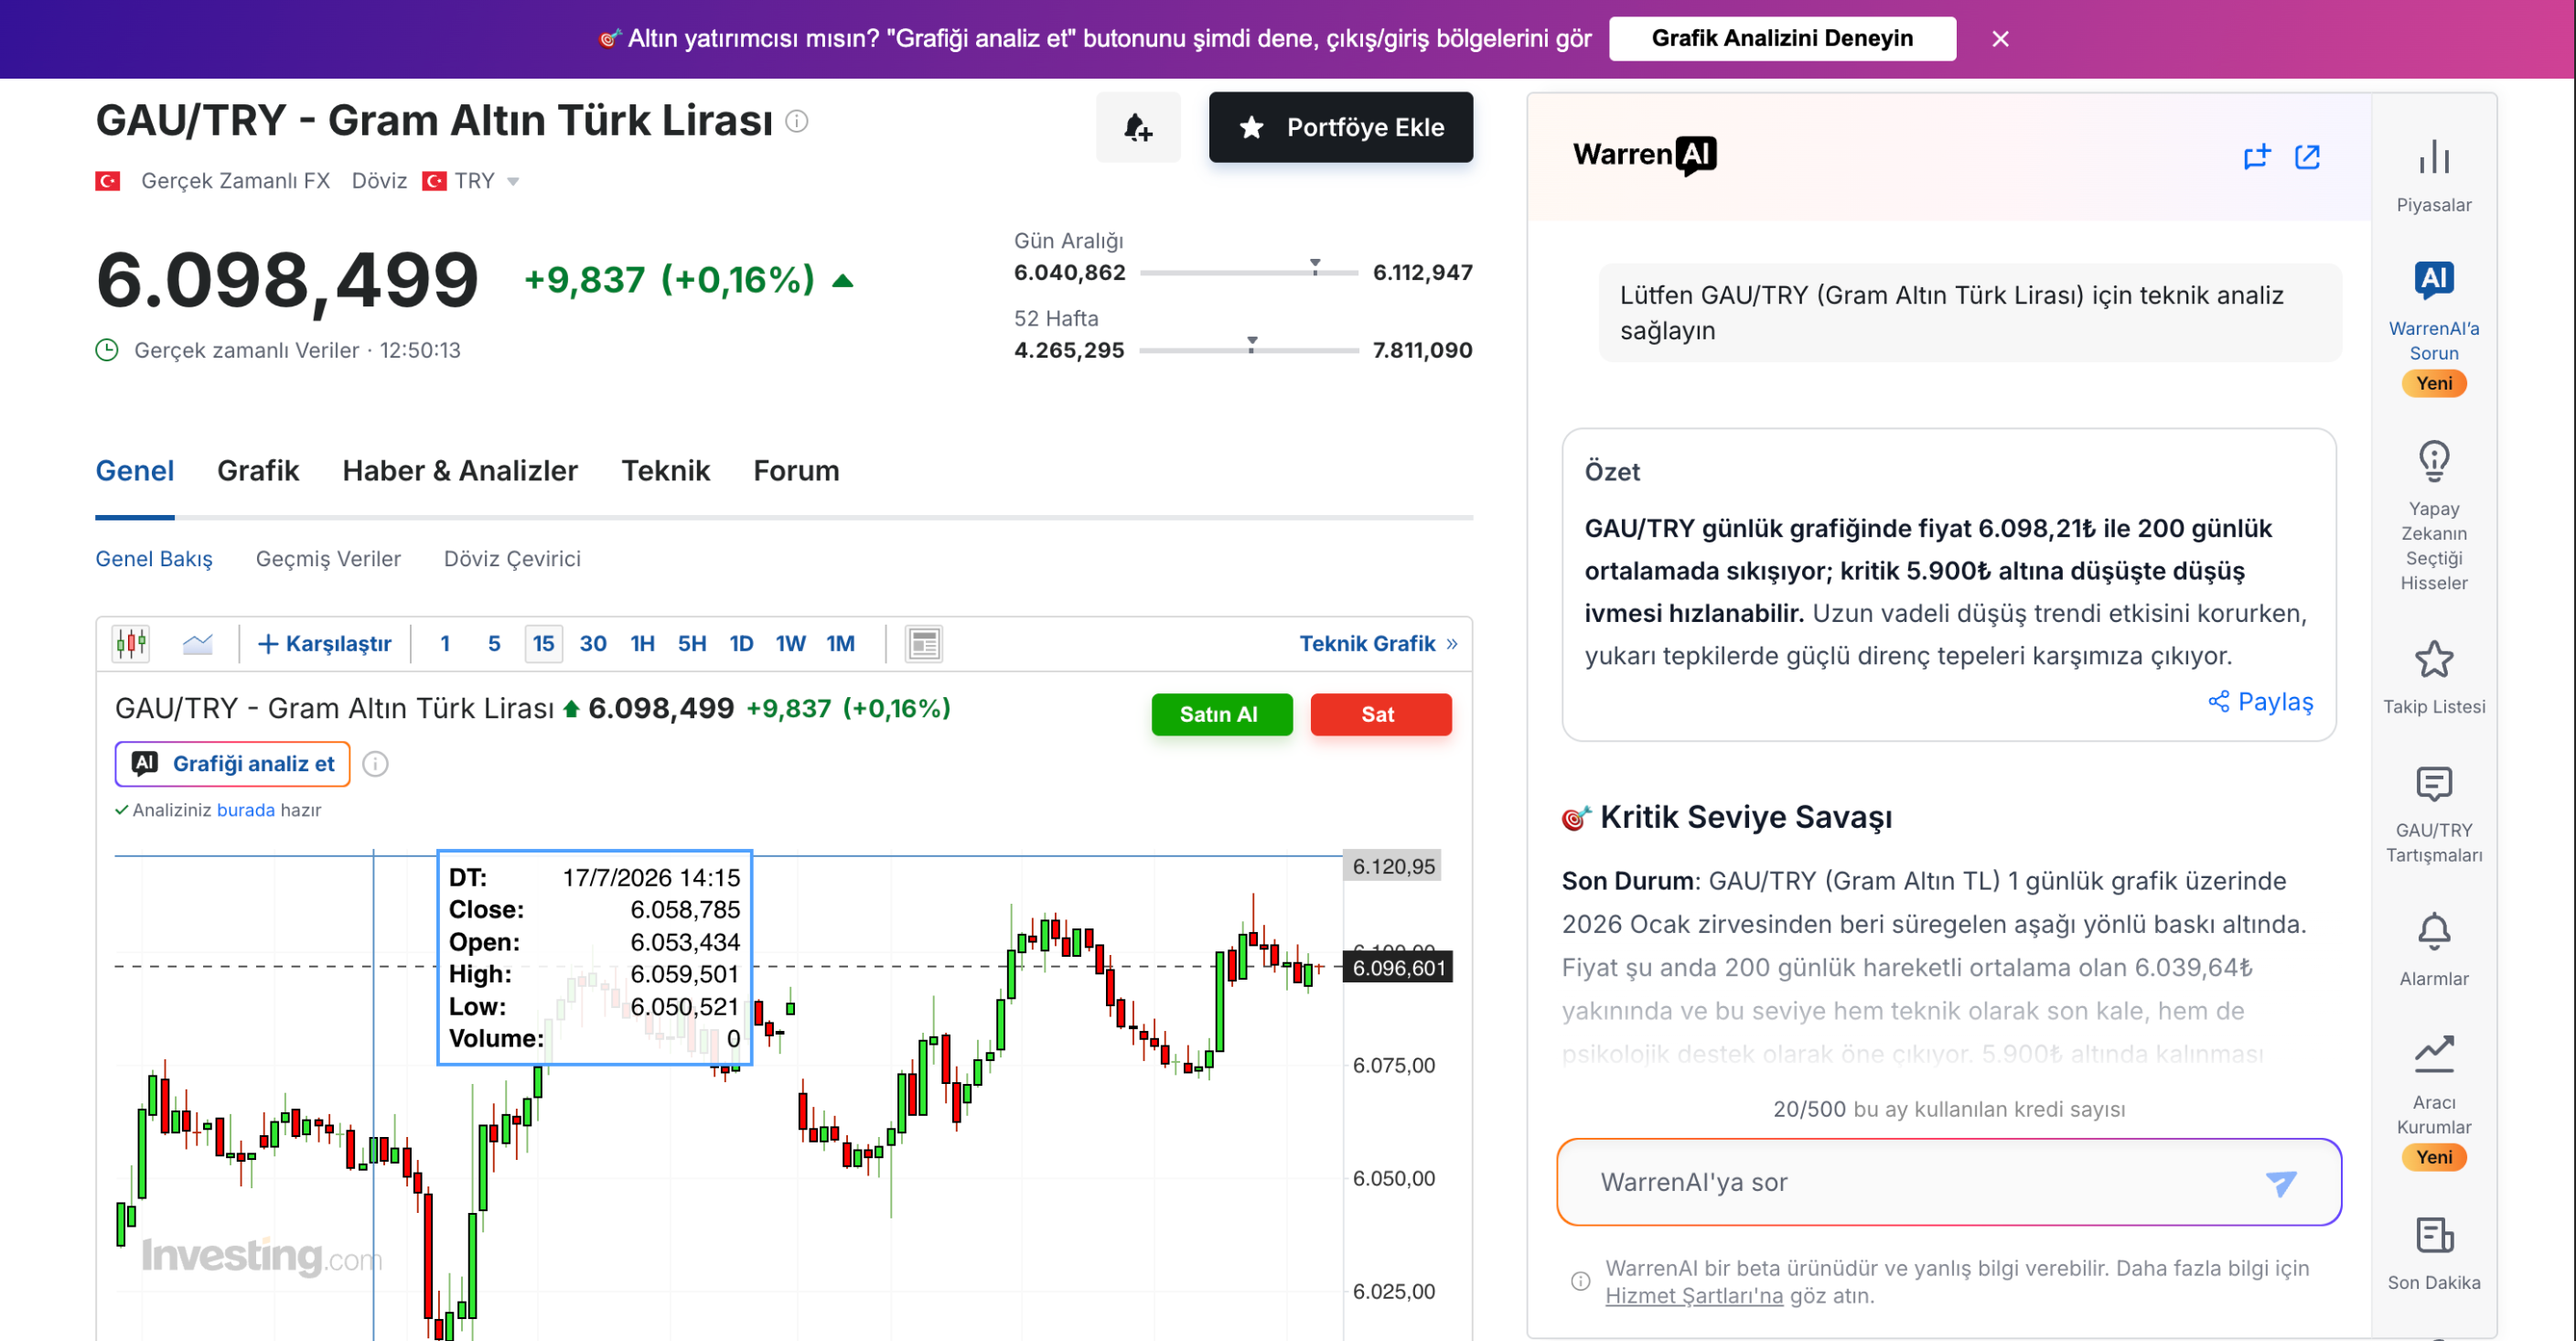This screenshot has height=1341, width=2576.
Task: Toggle the chart news/table view icon
Action: point(924,644)
